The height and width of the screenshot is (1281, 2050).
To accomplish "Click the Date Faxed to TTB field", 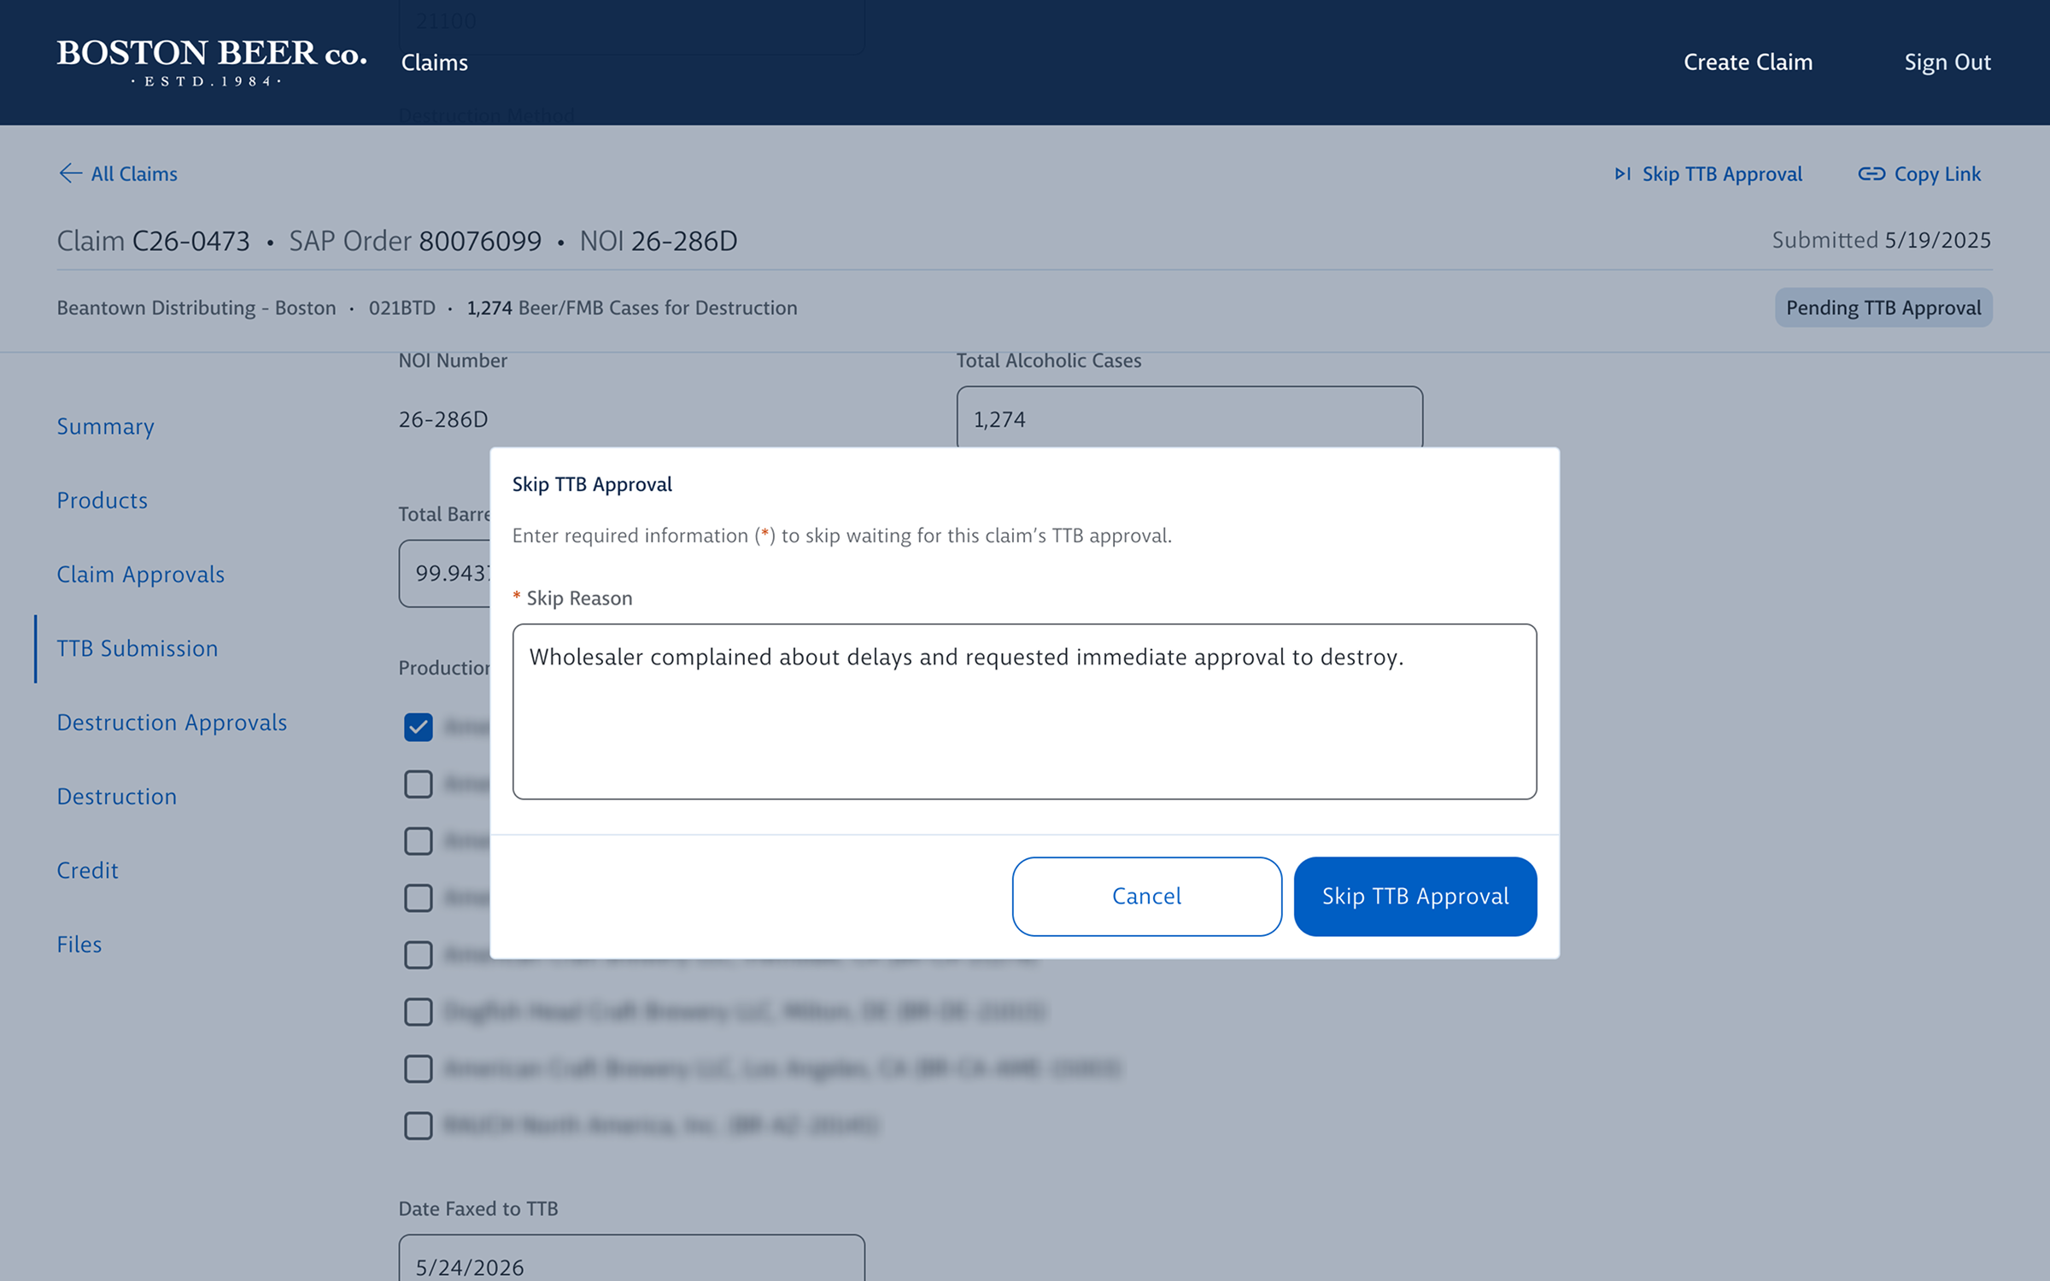I will click(631, 1258).
